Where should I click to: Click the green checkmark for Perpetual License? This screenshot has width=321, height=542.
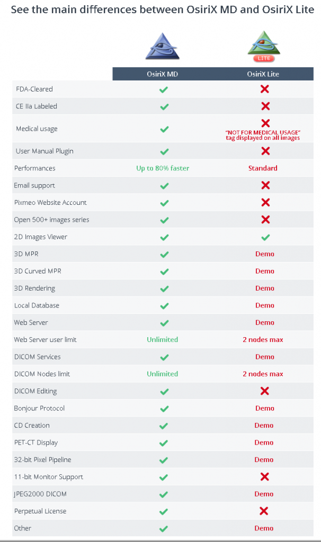click(164, 511)
